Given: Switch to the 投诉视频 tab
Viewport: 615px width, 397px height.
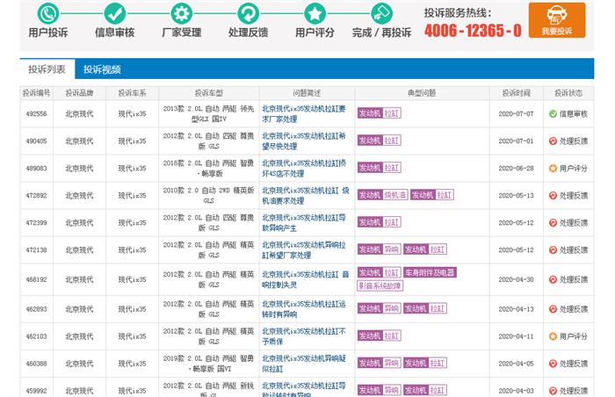Looking at the screenshot, I should [102, 69].
